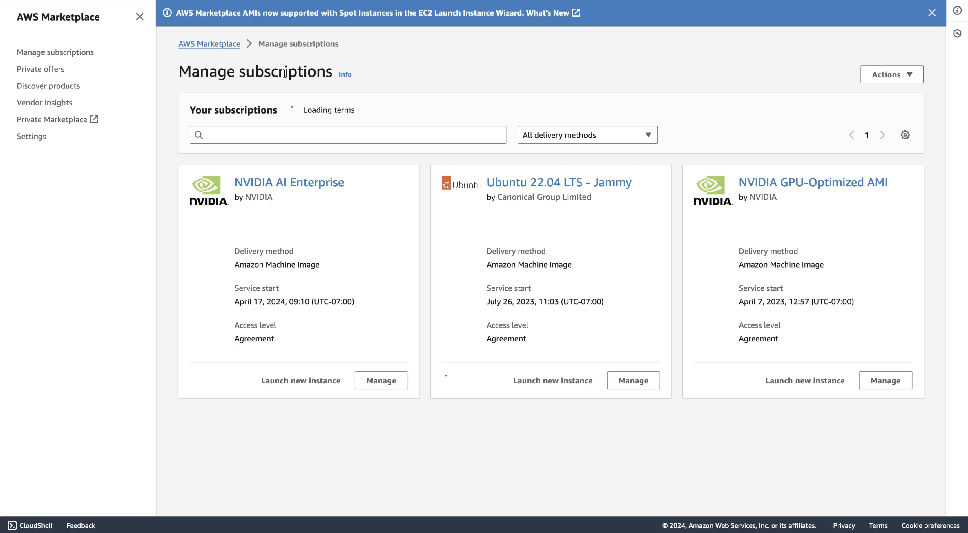Image resolution: width=968 pixels, height=533 pixels.
Task: Select Vendor Insights in the sidebar
Action: 44,103
